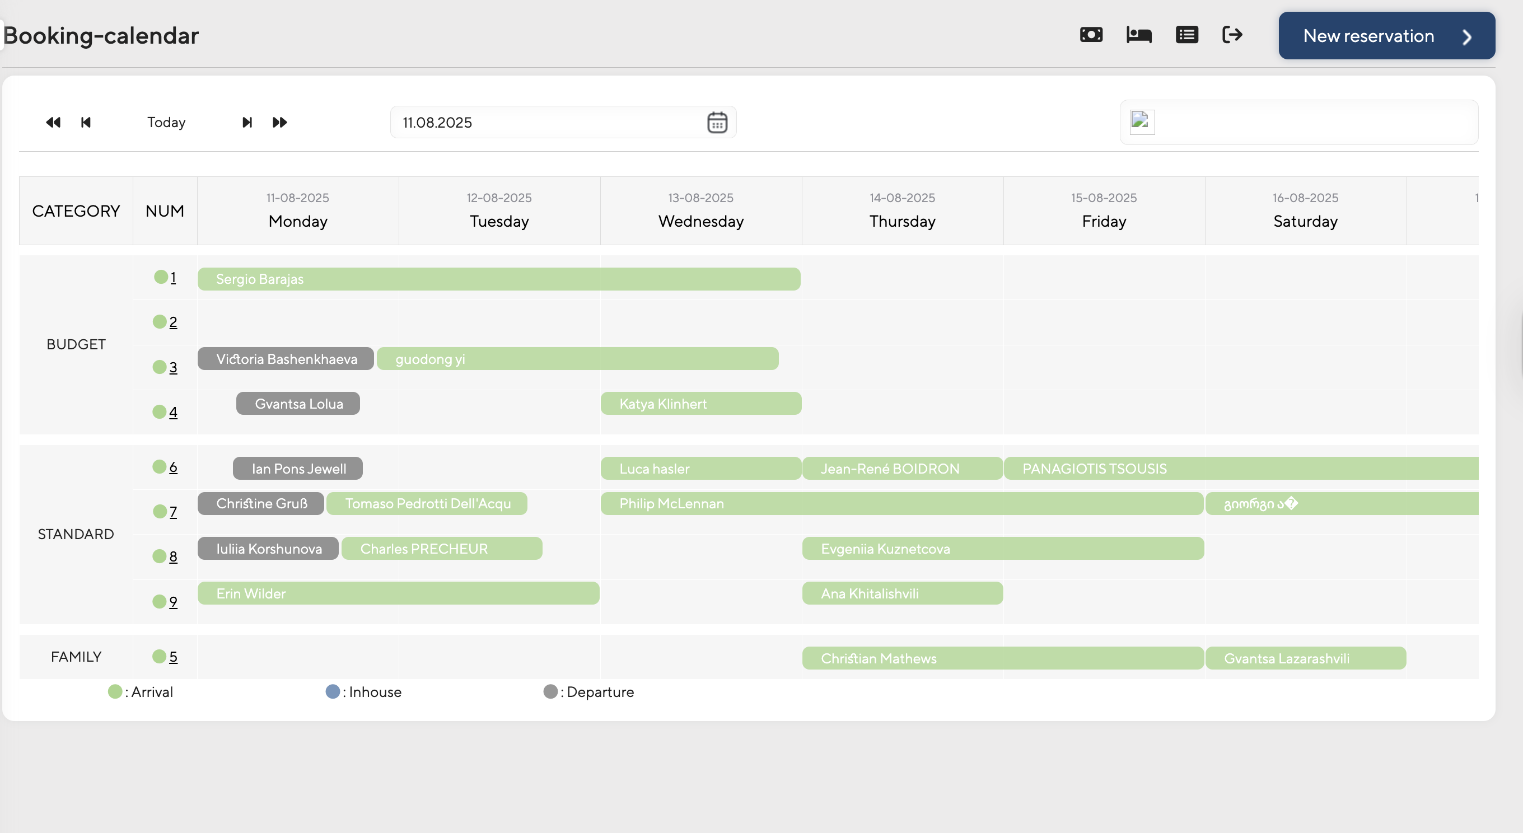This screenshot has width=1523, height=833.
Task: Jump back a week with double-left arrows
Action: coord(53,123)
